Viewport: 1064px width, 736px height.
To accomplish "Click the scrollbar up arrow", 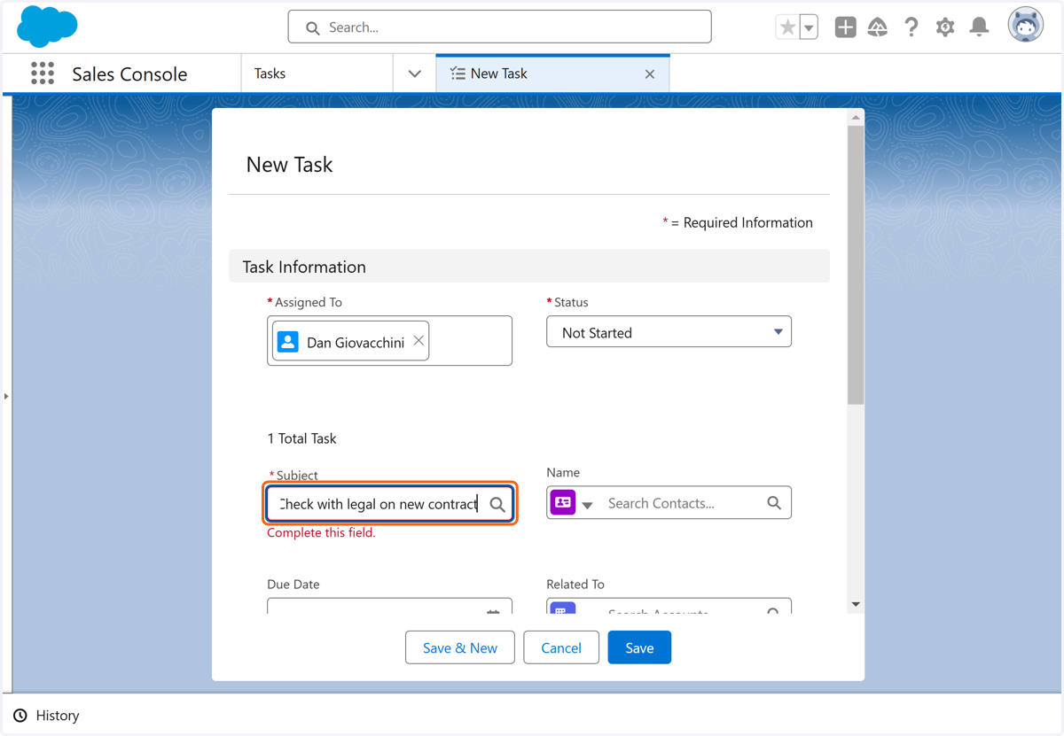I will coord(856,117).
